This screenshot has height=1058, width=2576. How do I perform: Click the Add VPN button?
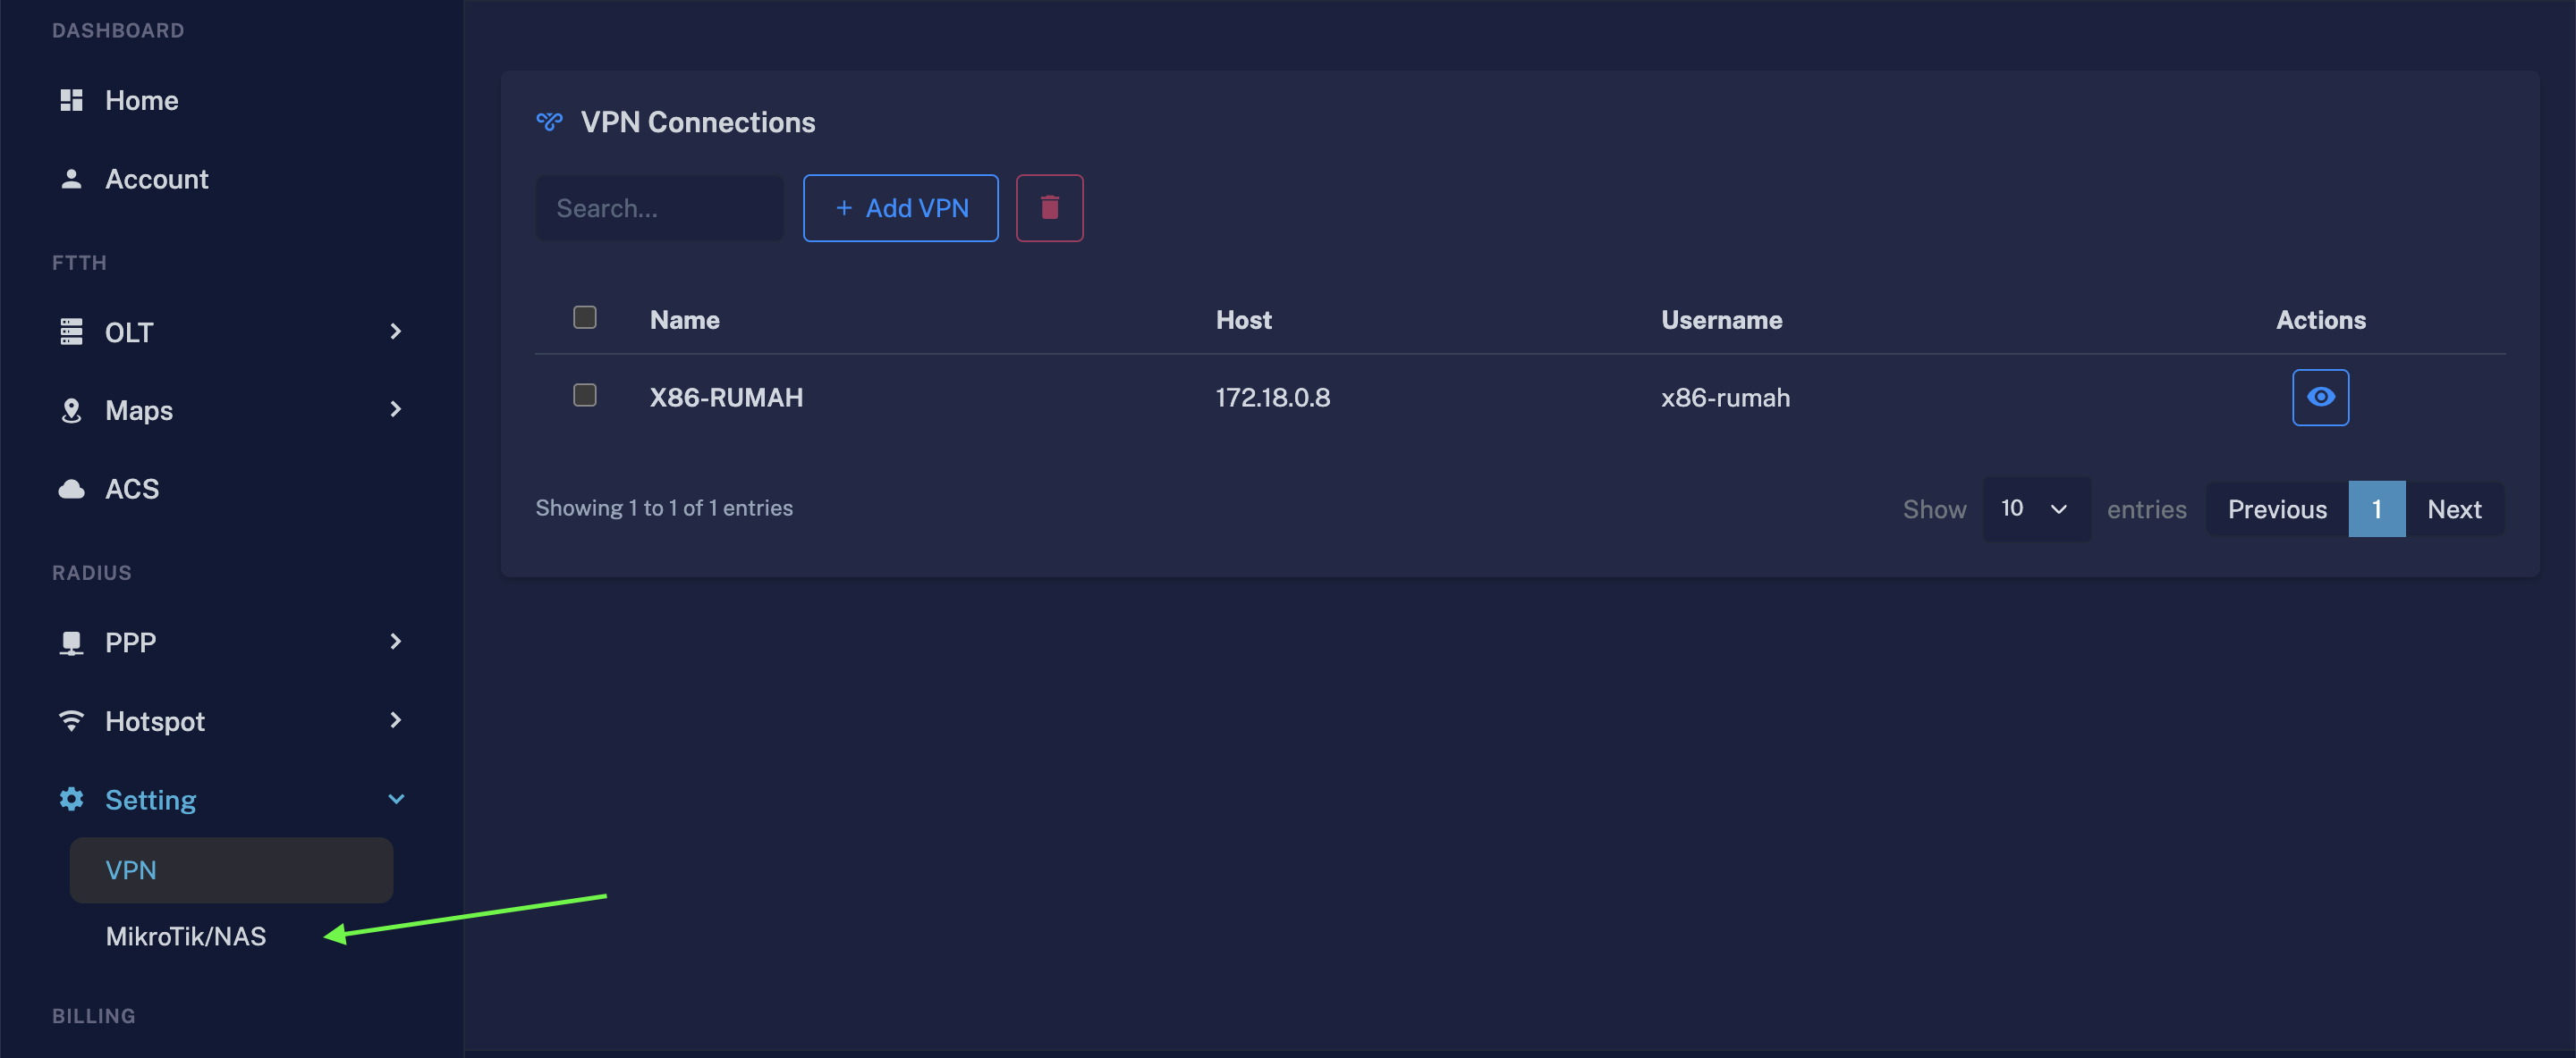coord(900,208)
